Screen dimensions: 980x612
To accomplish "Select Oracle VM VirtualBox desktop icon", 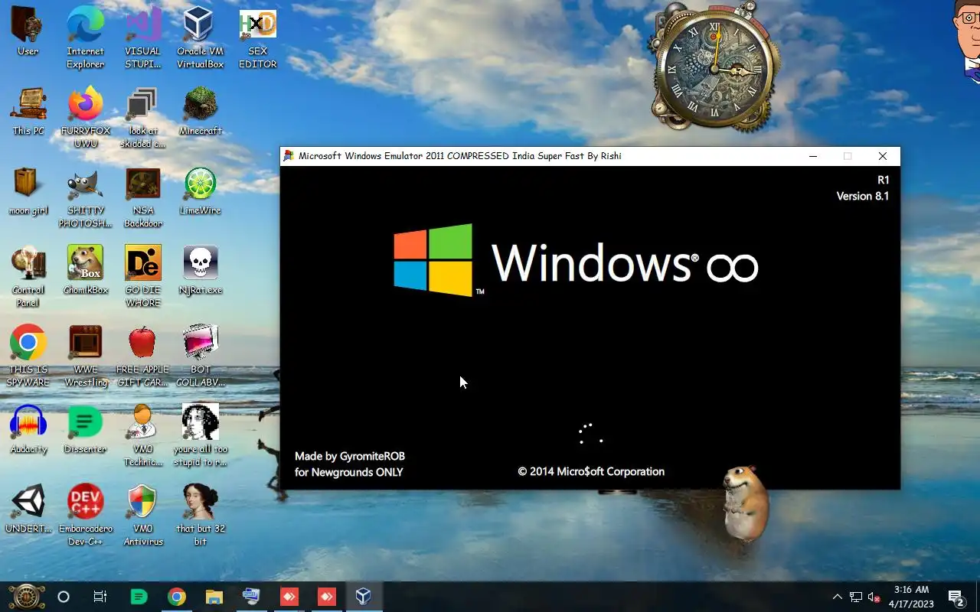I will (x=200, y=38).
